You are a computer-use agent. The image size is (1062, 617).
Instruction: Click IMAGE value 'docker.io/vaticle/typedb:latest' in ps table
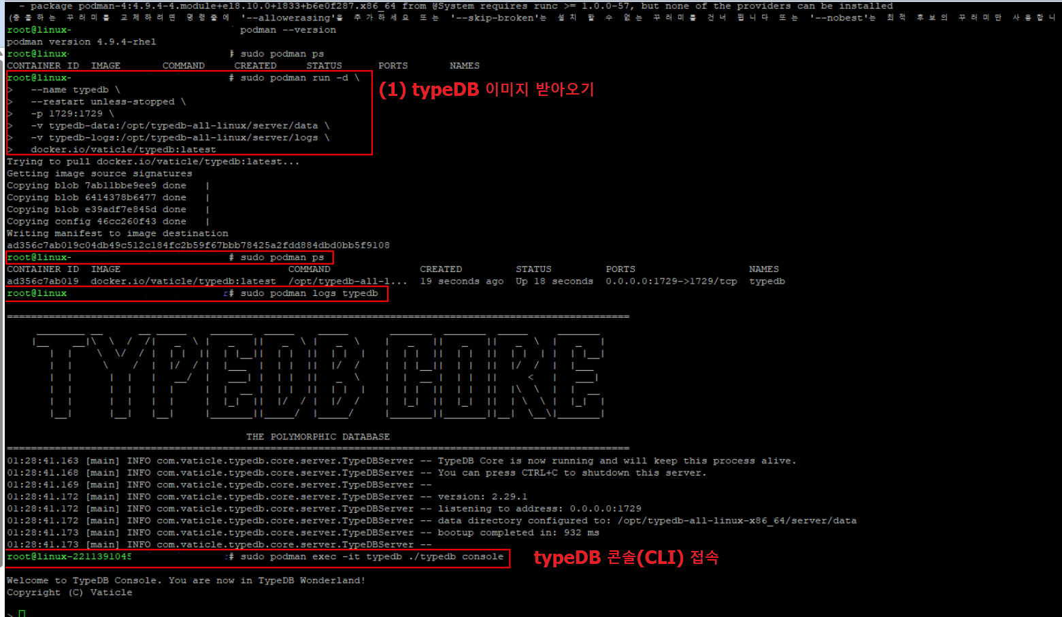183,282
